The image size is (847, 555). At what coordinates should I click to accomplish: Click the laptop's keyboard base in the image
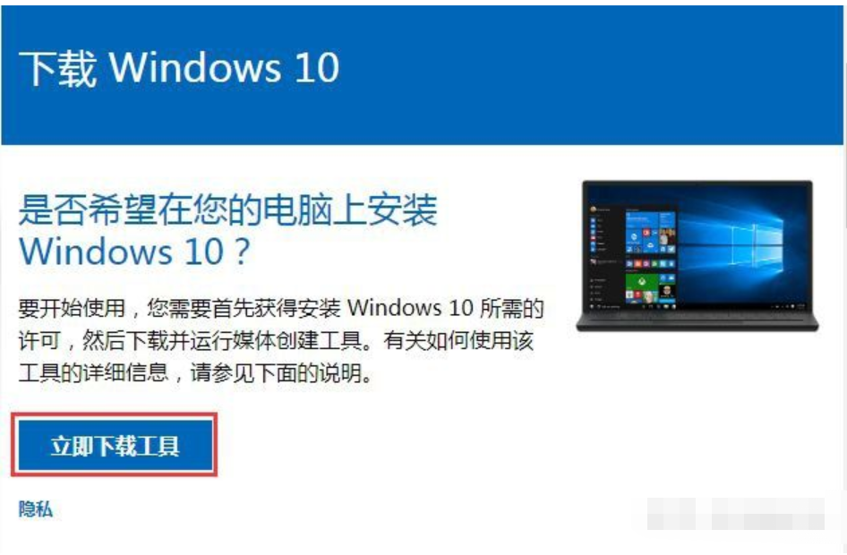pos(697,321)
